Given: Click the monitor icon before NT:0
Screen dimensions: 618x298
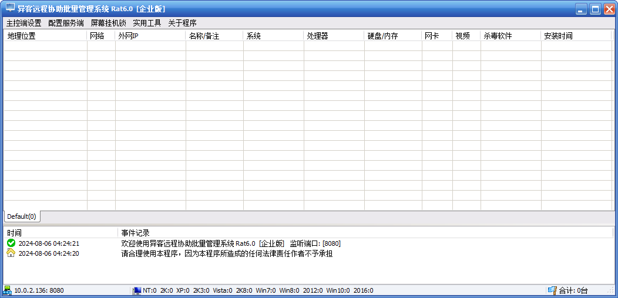Looking at the screenshot, I should click(137, 290).
